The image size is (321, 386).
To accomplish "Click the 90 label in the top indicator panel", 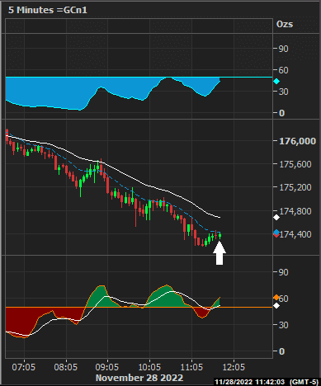I will pyautogui.click(x=283, y=49).
